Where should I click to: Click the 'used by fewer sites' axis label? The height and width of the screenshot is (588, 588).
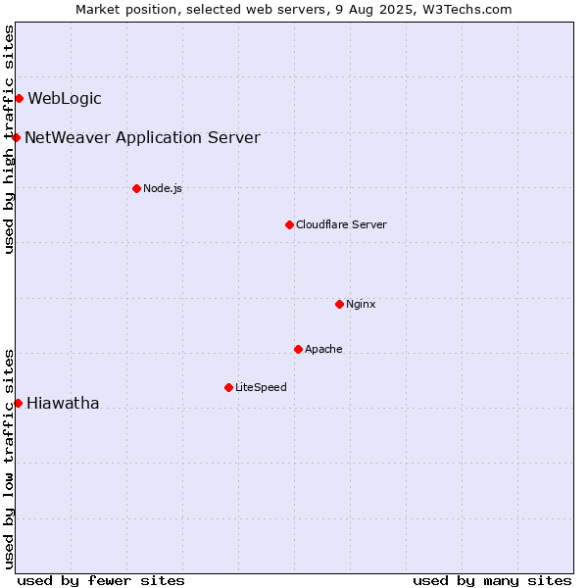coord(101,581)
